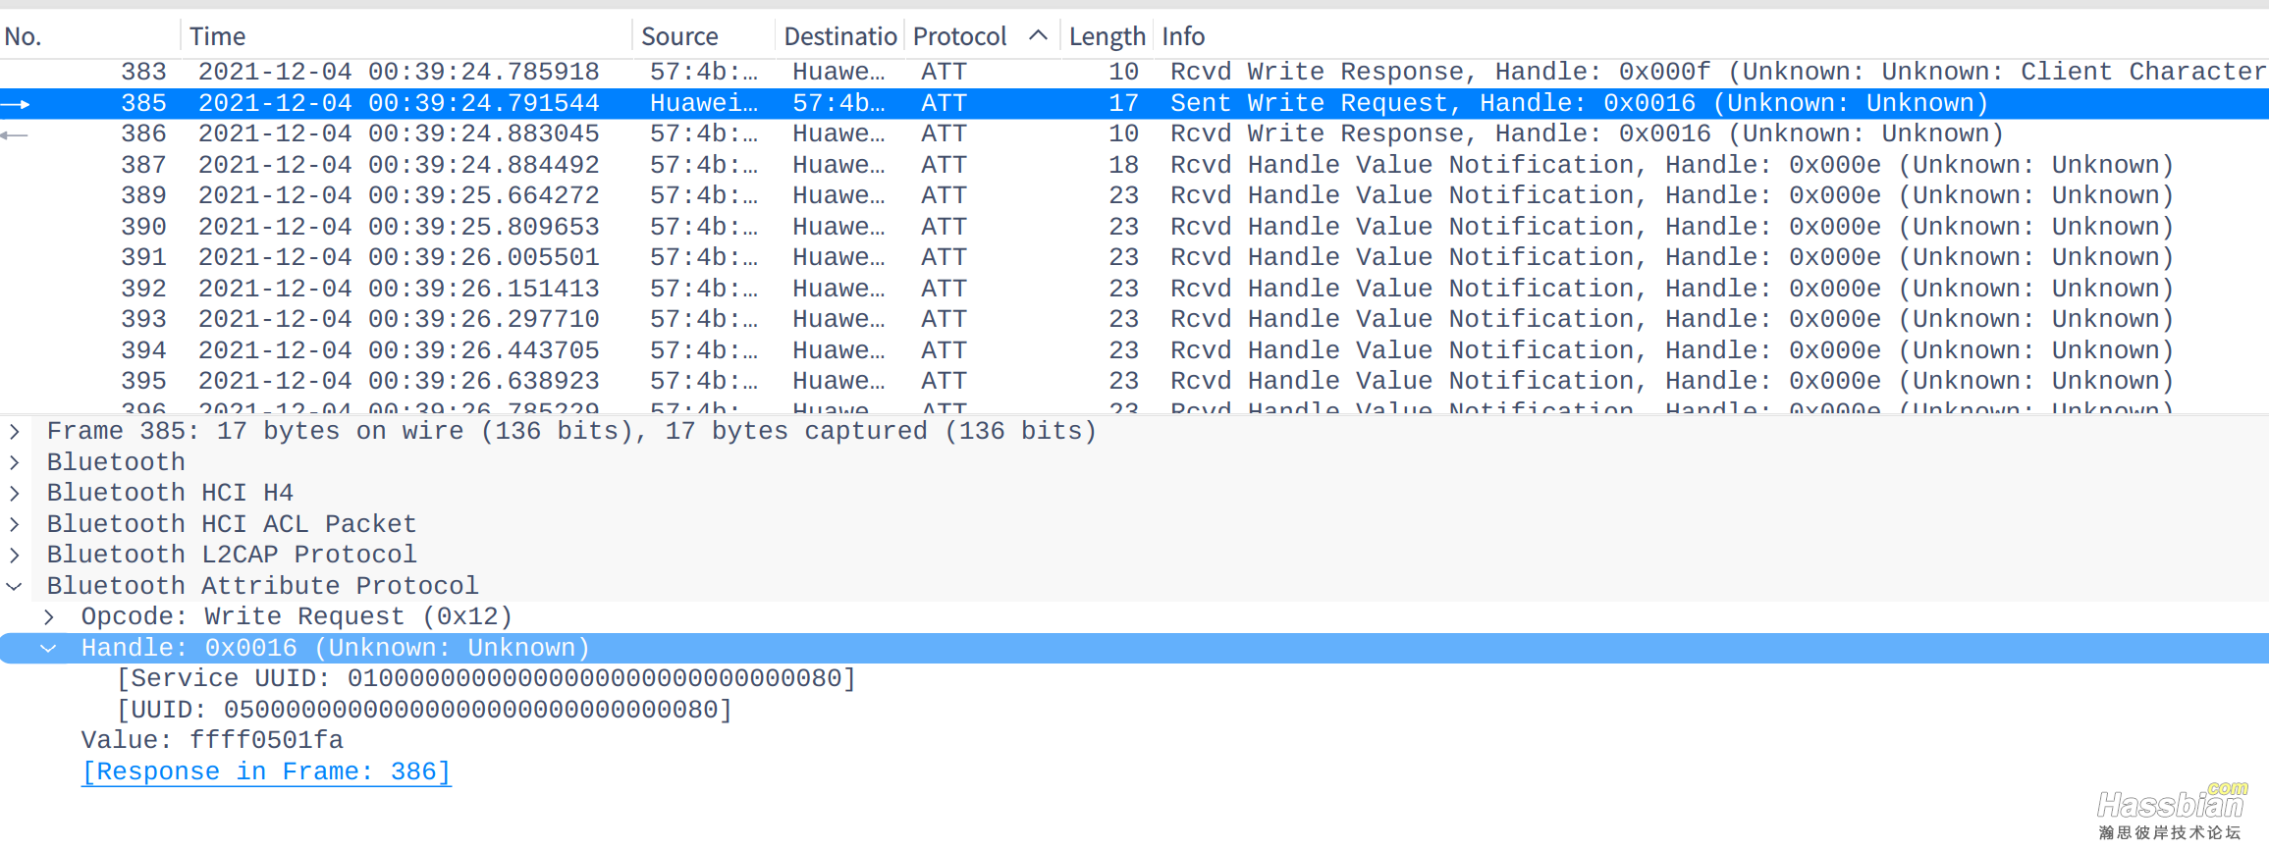The width and height of the screenshot is (2269, 850).
Task: Click the Huawei source cell in packet 385
Action: point(704,103)
